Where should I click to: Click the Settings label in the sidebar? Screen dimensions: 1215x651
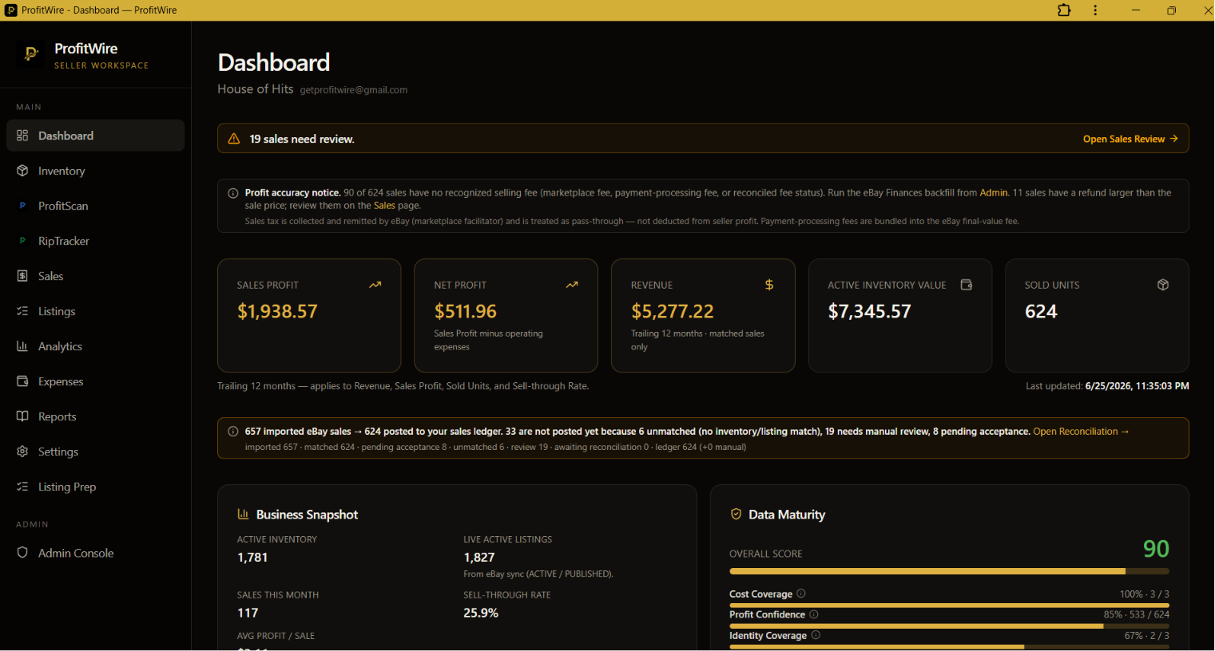[58, 452]
